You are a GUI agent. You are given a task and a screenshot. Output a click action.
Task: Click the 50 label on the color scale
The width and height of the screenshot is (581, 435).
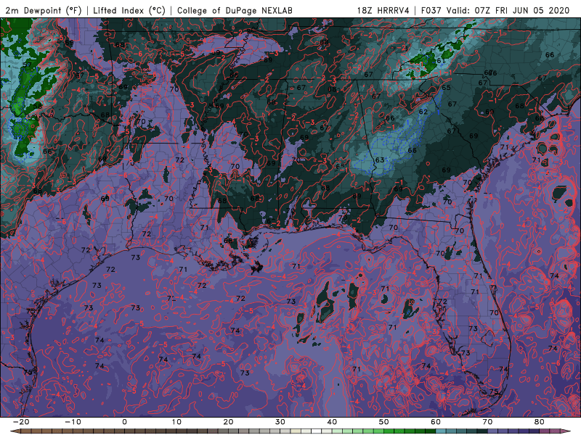(x=384, y=422)
